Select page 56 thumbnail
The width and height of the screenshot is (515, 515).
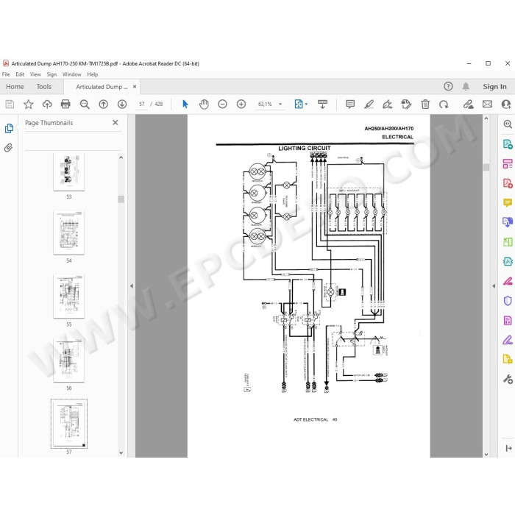click(x=69, y=360)
